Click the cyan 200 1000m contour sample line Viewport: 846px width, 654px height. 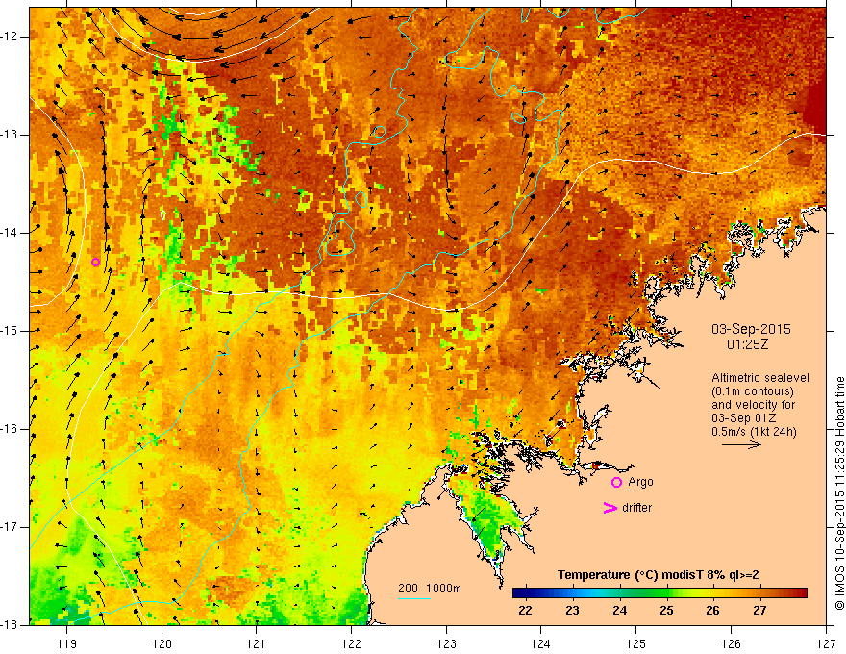click(x=413, y=598)
